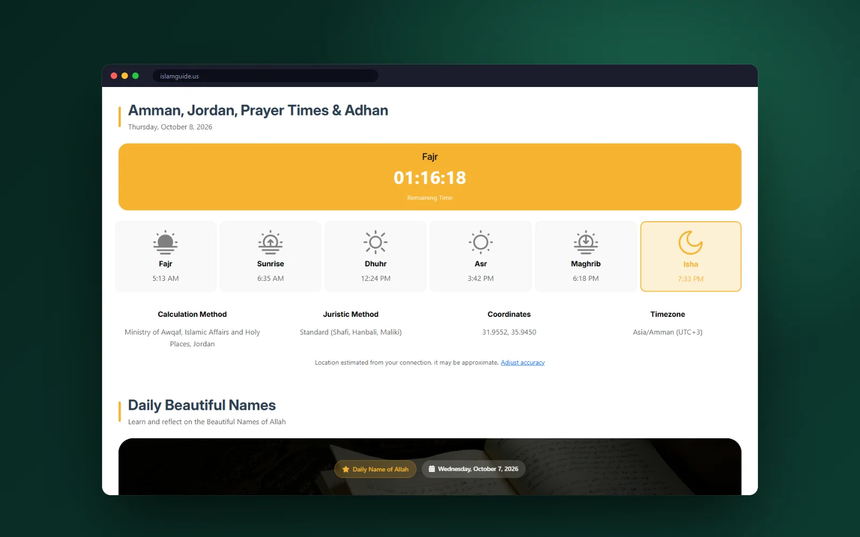
Task: Click the Fajr half-sun icon
Action: click(x=166, y=242)
